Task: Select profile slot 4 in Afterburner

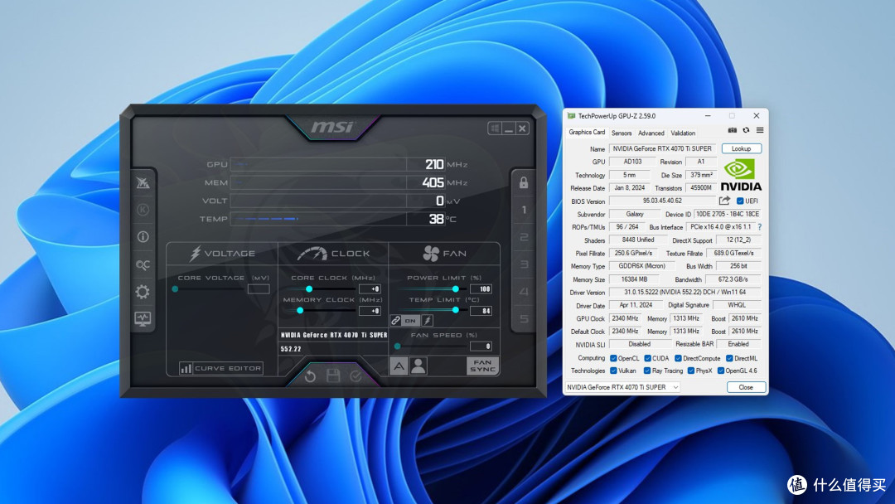Action: [524, 292]
